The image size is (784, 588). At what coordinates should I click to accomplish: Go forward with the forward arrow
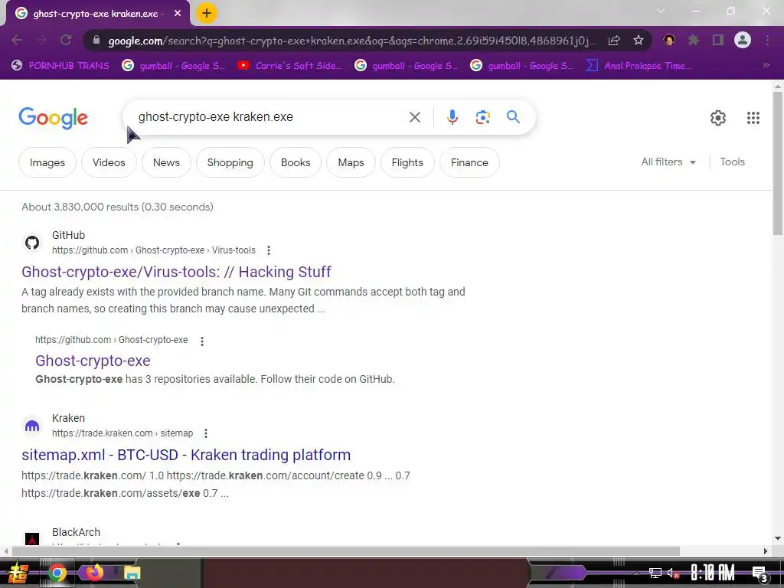click(41, 40)
